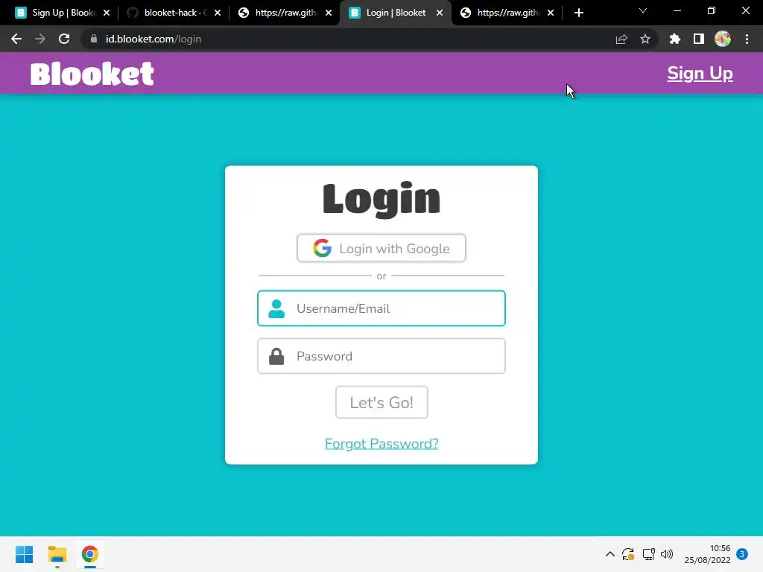Viewport: 763px width, 572px height.
Task: Select the Login | Blooket tab
Action: 395,13
